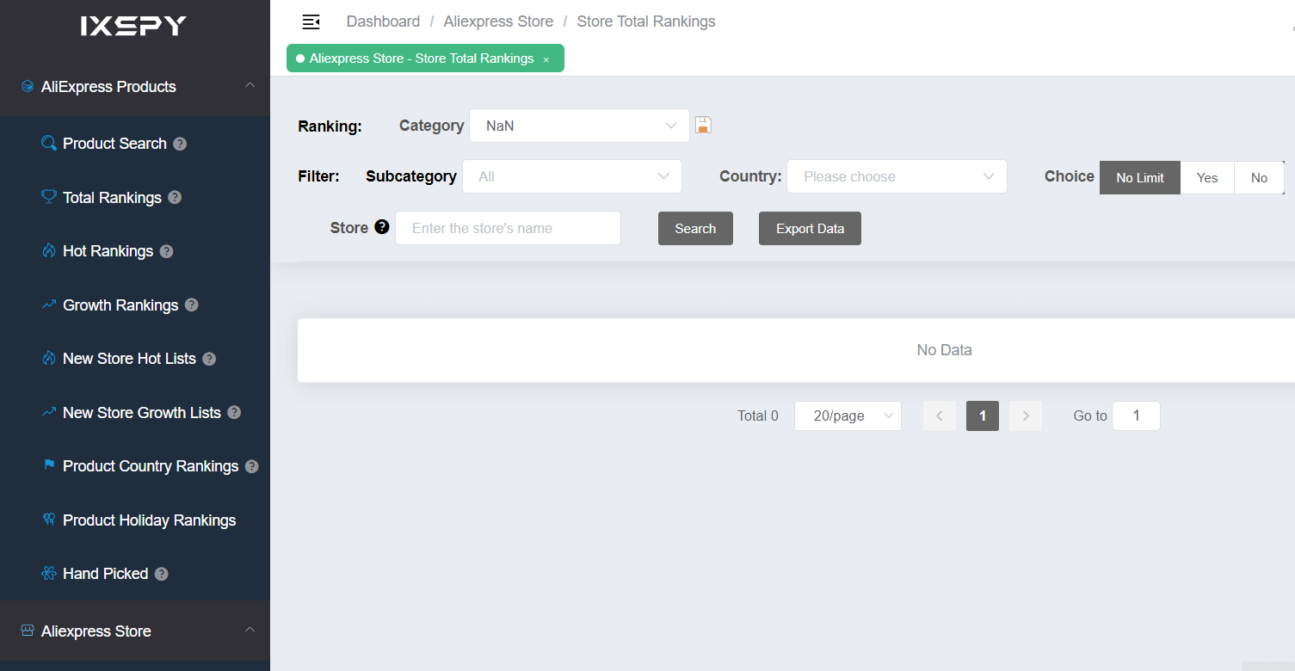Image resolution: width=1295 pixels, height=671 pixels.
Task: Open the Country dropdown
Action: click(896, 176)
